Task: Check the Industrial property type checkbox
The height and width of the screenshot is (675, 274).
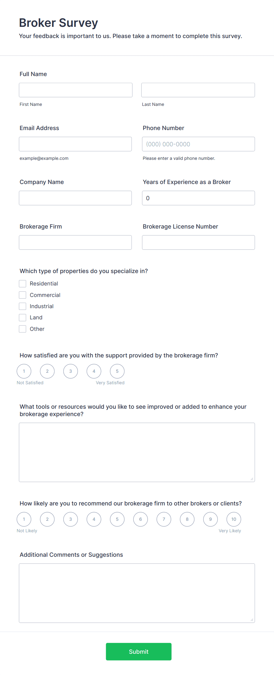Action: click(22, 306)
